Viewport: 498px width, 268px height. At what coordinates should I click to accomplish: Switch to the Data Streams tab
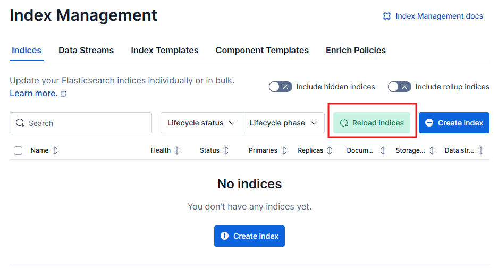[86, 51]
